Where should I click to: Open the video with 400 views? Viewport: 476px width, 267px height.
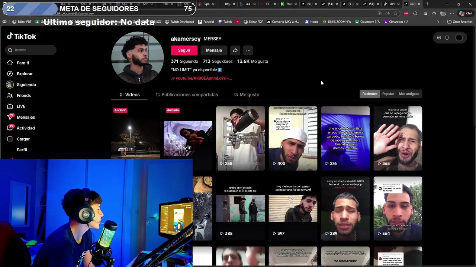(x=293, y=138)
